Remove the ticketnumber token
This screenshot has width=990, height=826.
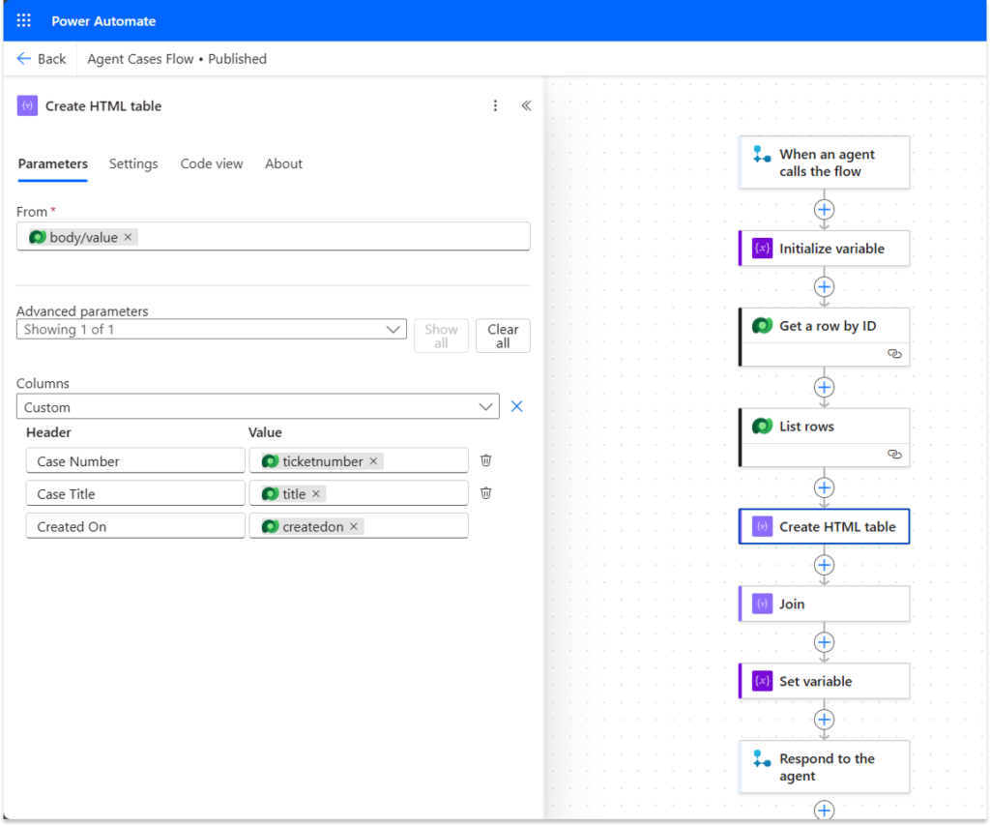[x=374, y=461]
